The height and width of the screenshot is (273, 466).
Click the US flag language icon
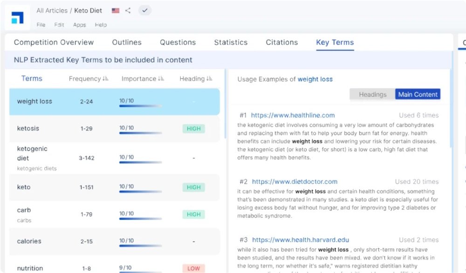pos(115,10)
